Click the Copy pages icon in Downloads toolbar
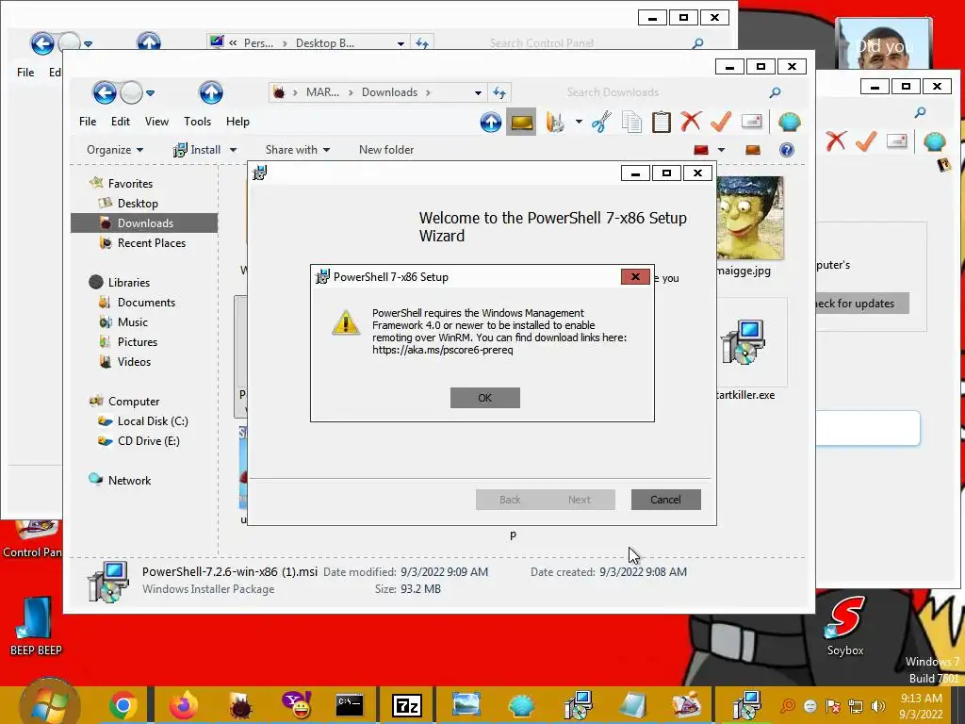This screenshot has height=724, width=965. coord(631,122)
